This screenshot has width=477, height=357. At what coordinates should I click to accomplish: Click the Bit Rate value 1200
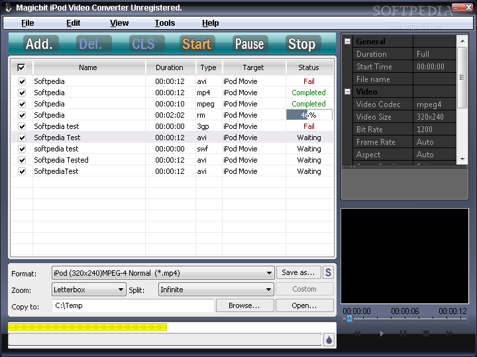click(425, 130)
